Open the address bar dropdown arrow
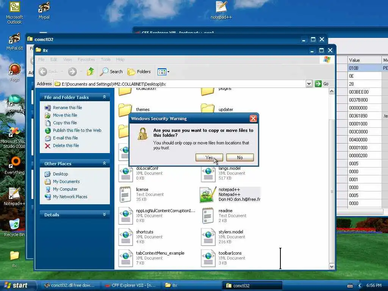The height and width of the screenshot is (291, 388). (309, 84)
